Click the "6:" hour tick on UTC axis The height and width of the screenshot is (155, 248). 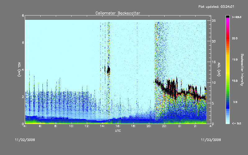point(41,126)
